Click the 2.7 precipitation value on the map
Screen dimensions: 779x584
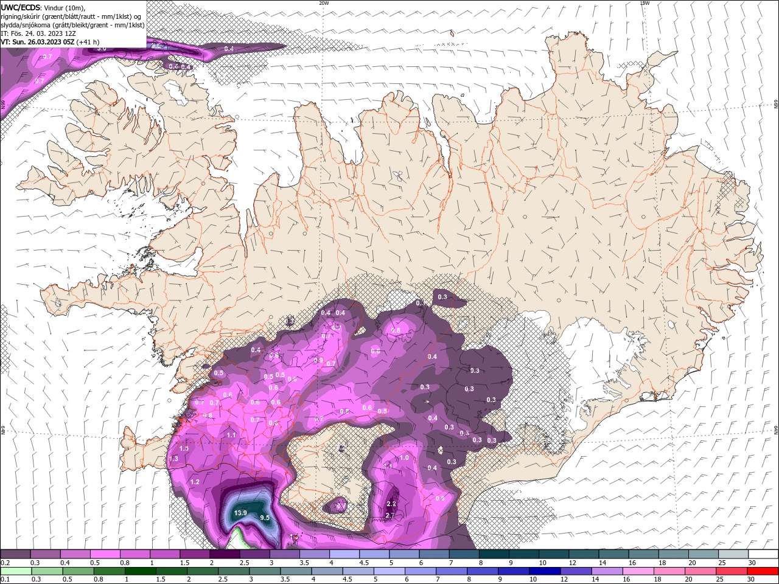391,515
